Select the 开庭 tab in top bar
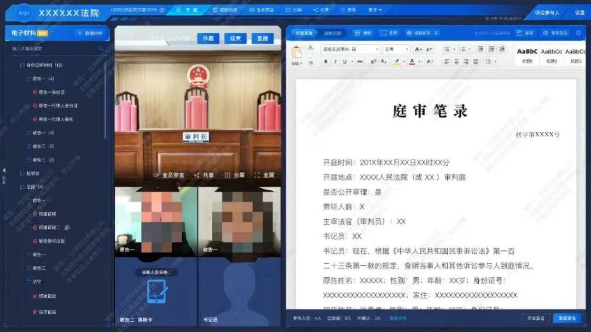The image size is (591, 332). pos(187,10)
